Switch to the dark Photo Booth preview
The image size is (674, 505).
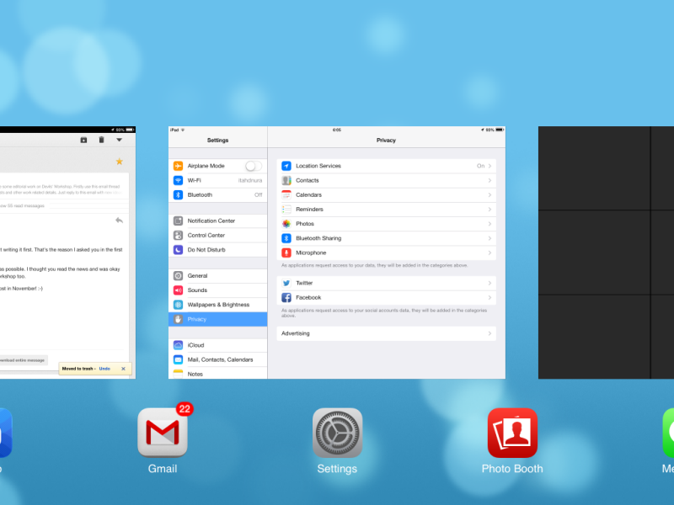606,252
